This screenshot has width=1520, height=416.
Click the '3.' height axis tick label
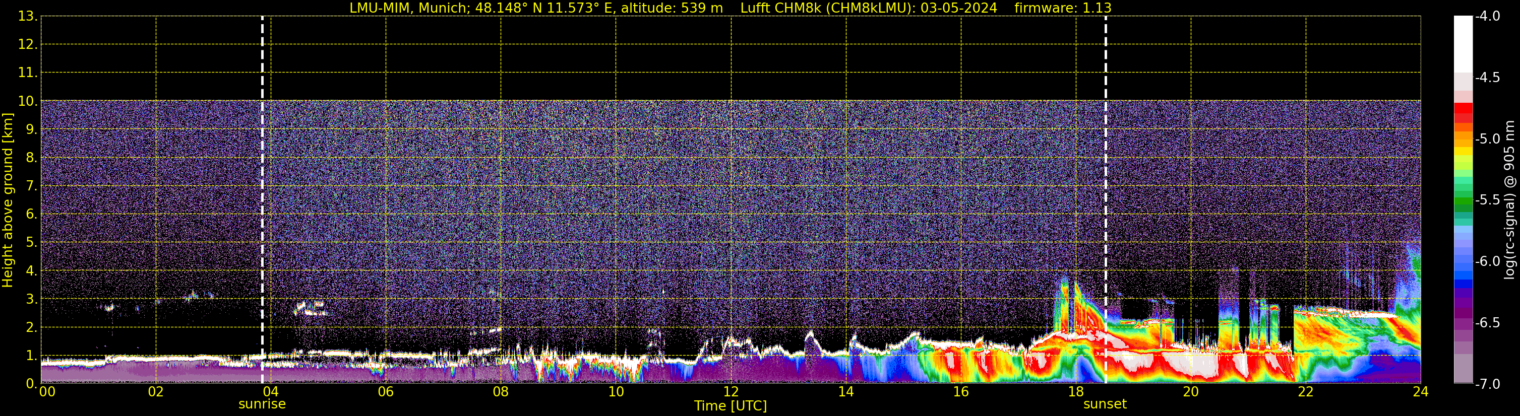(31, 299)
